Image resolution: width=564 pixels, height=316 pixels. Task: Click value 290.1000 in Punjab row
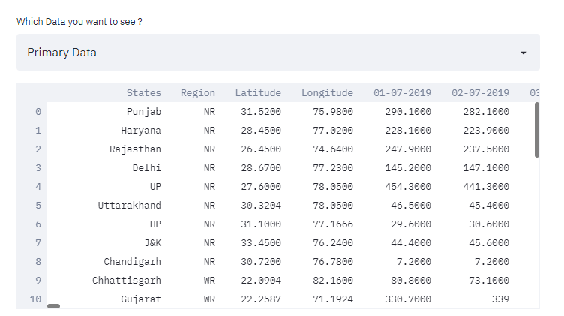pos(408,112)
